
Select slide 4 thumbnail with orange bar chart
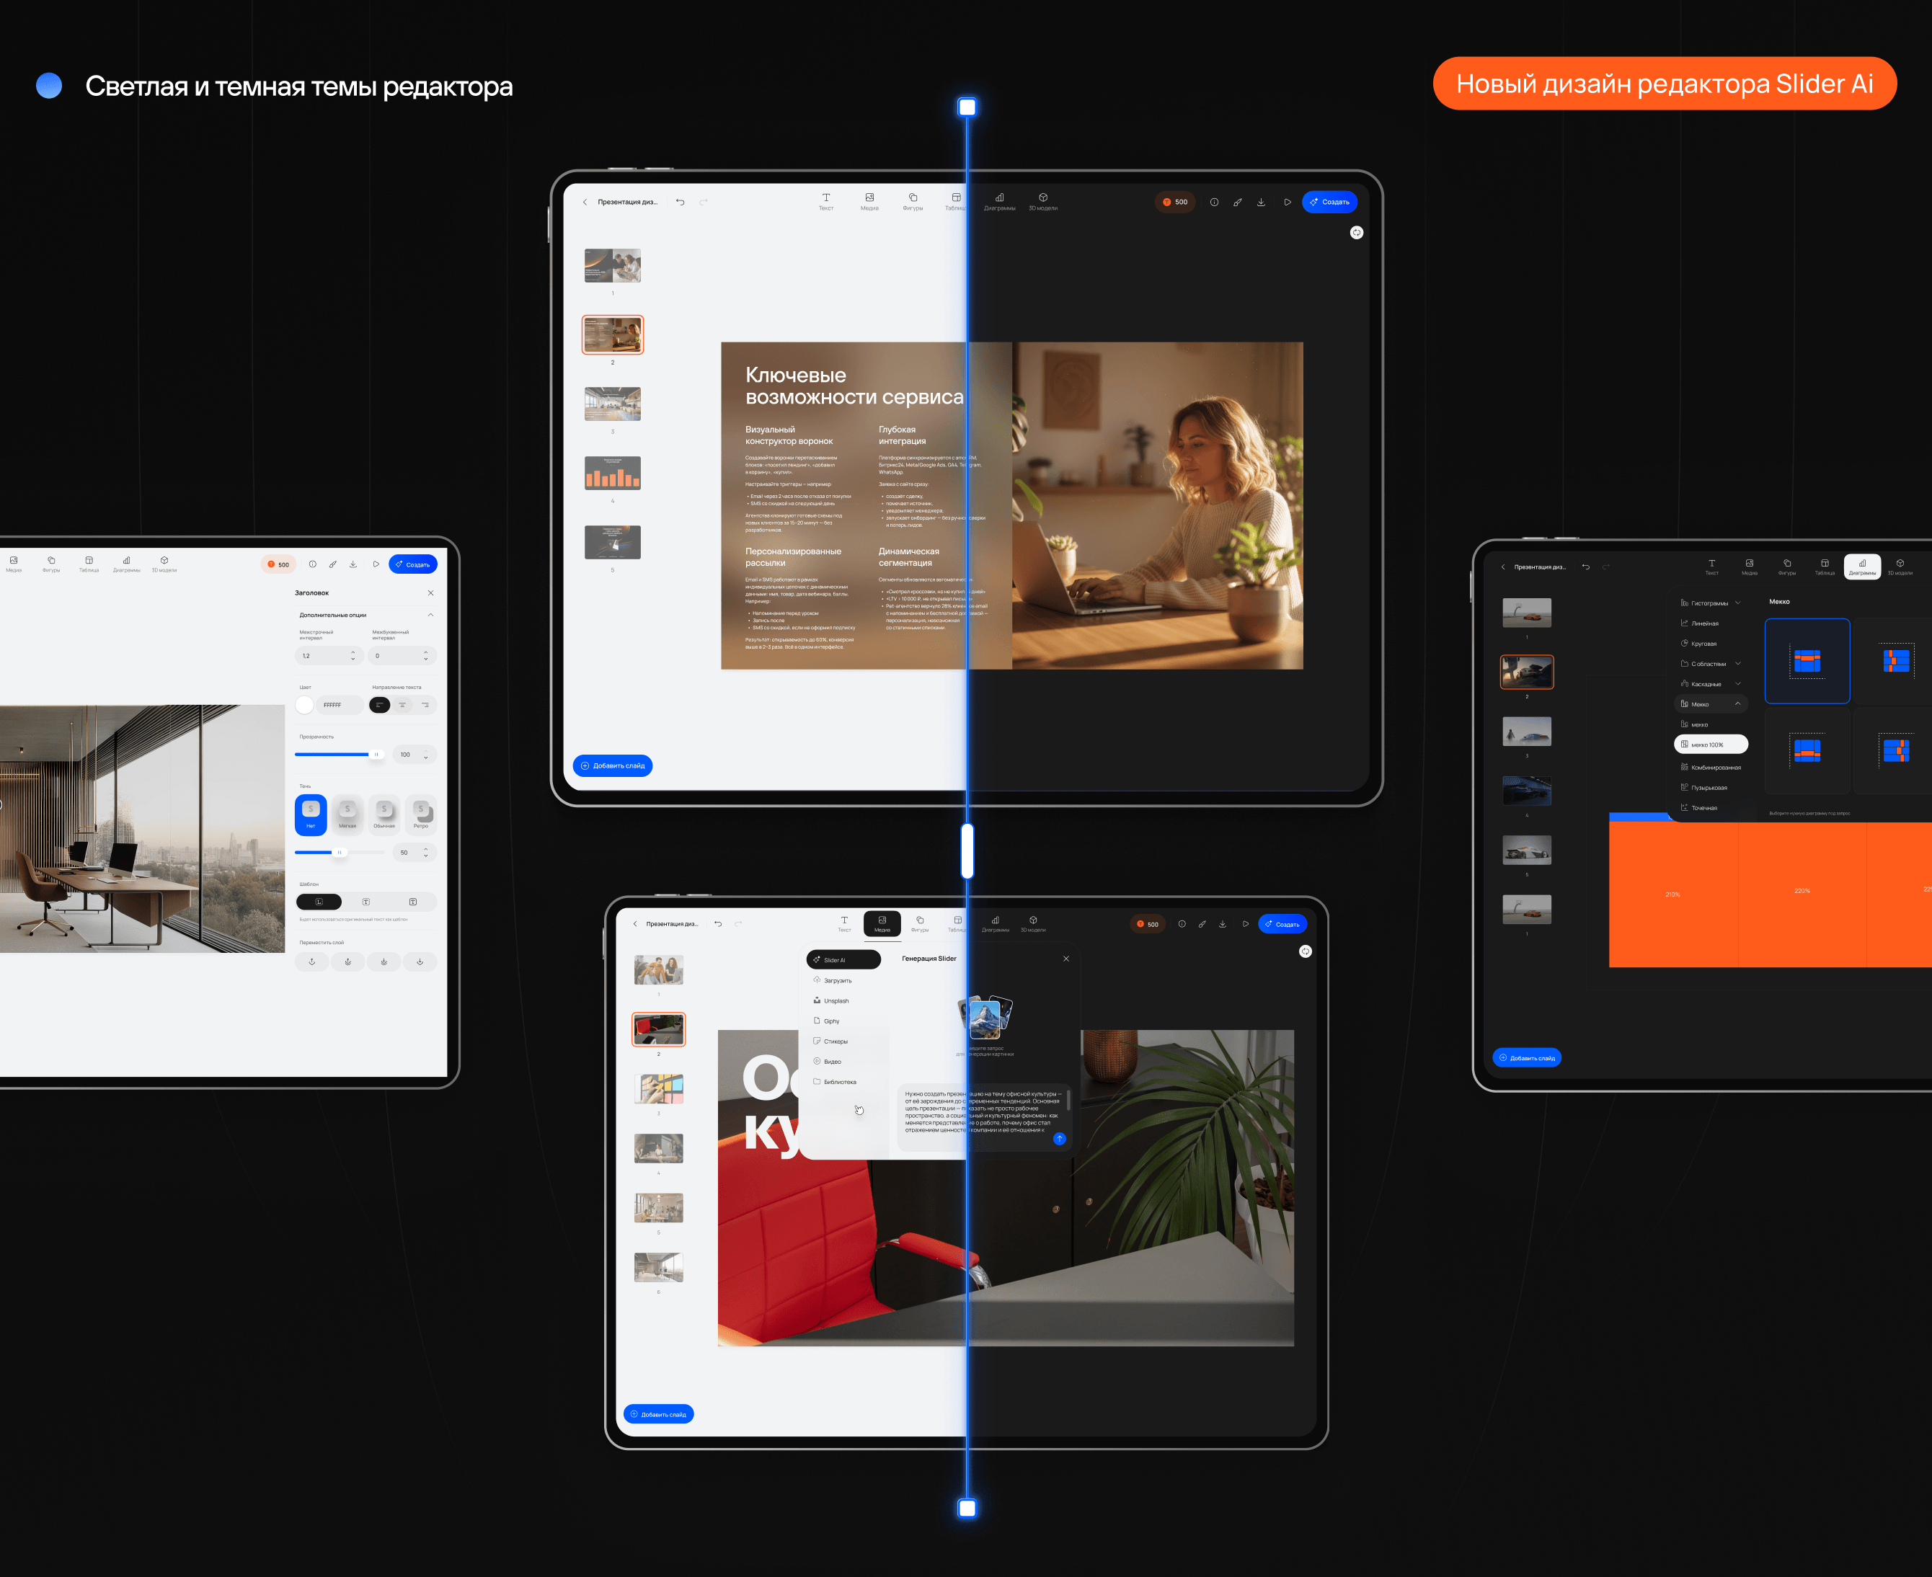click(613, 474)
